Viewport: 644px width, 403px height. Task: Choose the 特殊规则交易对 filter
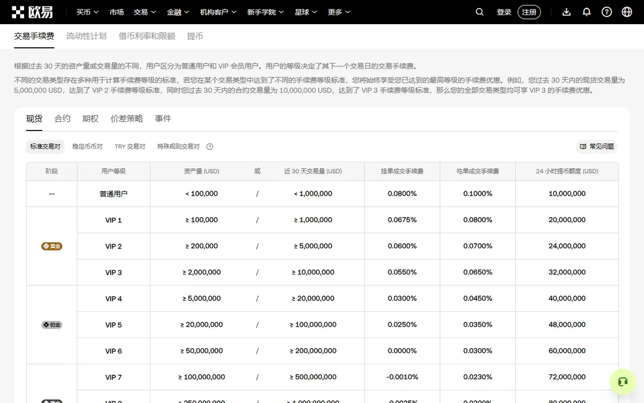point(178,147)
